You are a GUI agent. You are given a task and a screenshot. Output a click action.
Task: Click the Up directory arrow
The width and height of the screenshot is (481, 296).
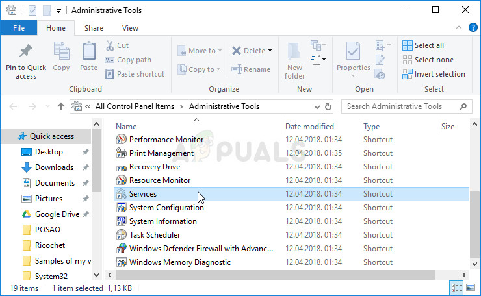tap(61, 106)
